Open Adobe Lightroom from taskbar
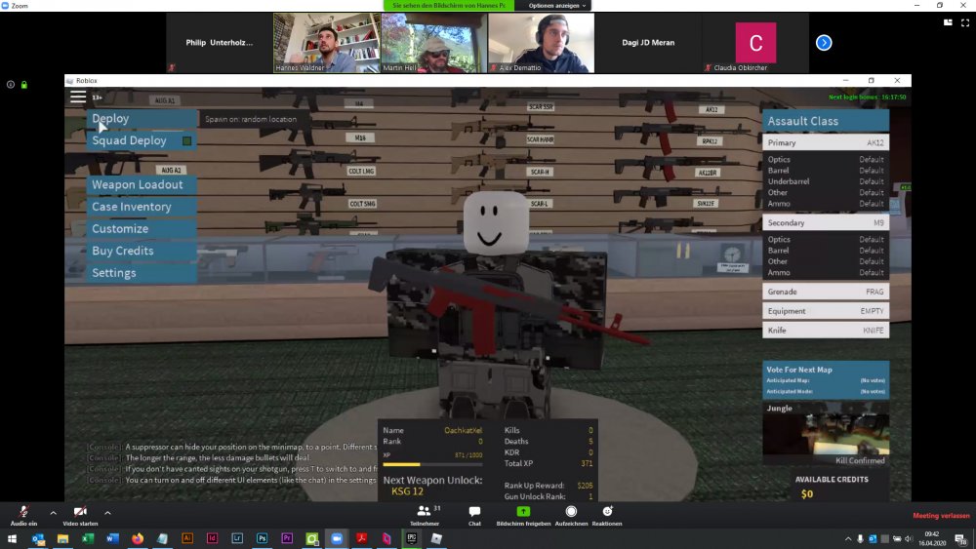This screenshot has height=549, width=976. (237, 538)
